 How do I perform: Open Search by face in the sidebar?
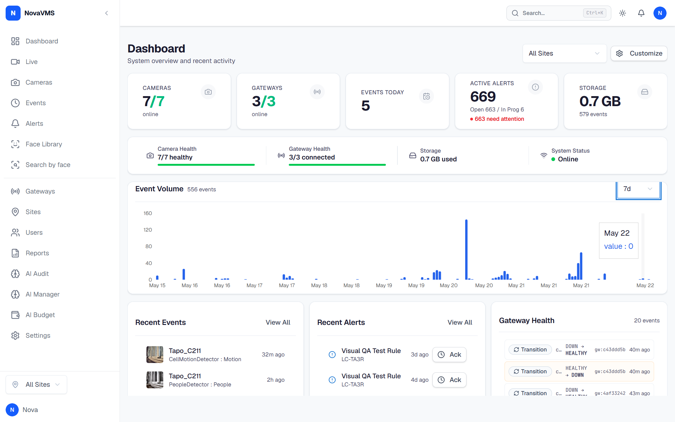click(x=60, y=165)
